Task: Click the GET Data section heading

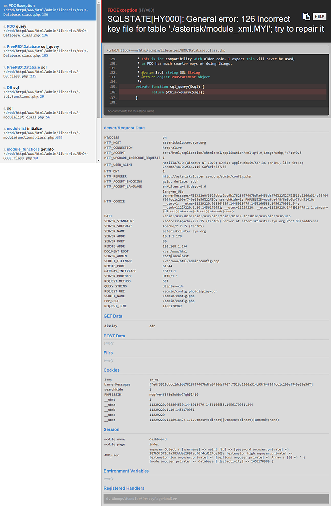Action: pyautogui.click(x=113, y=316)
